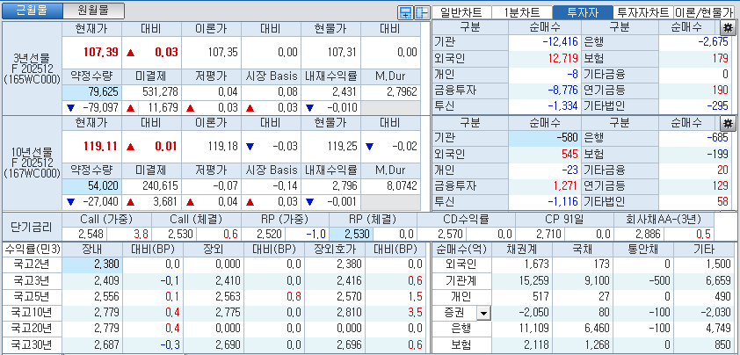
Task: Open 이론/현물가 tab
Action: pyautogui.click(x=704, y=12)
